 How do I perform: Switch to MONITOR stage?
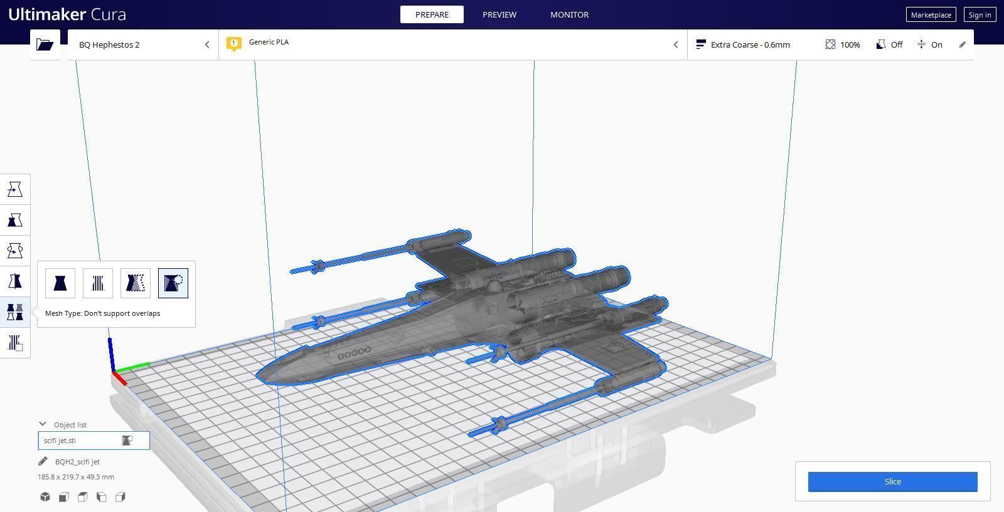pos(569,14)
